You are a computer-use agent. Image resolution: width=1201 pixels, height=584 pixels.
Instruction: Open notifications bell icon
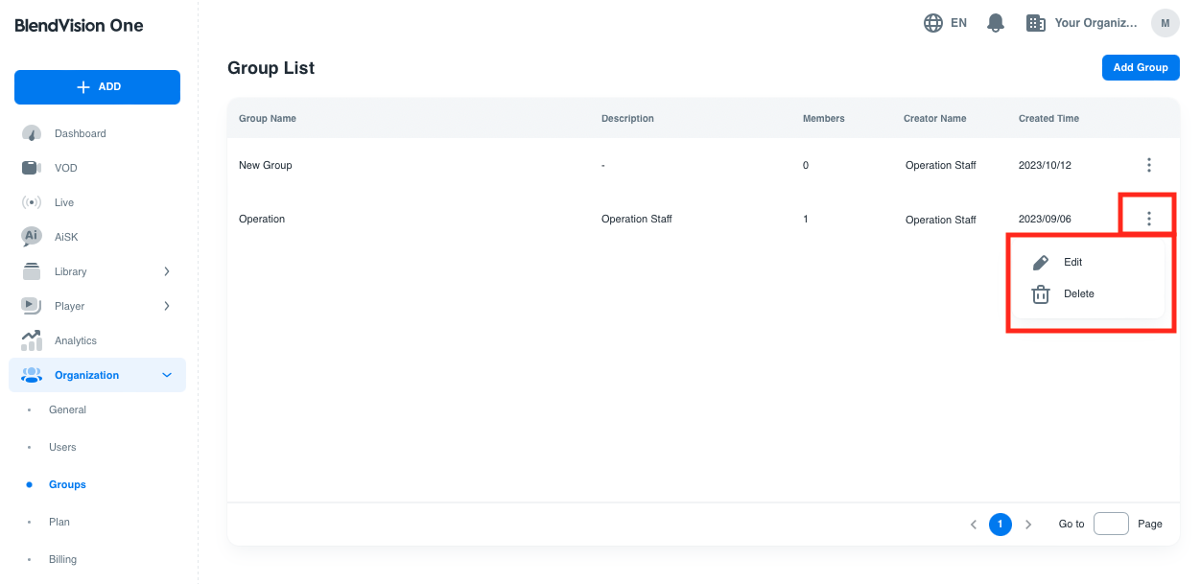tap(996, 23)
